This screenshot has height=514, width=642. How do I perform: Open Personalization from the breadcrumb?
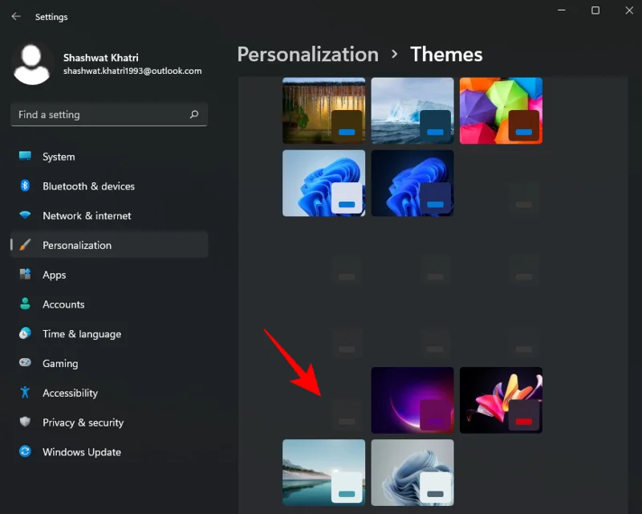pos(307,54)
